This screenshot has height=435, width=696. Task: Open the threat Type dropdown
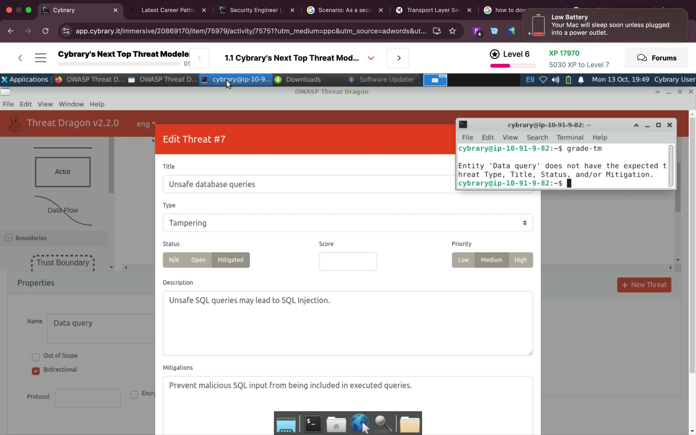(347, 223)
